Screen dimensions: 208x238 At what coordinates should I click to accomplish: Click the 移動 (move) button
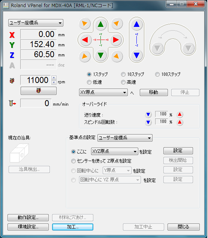[x=154, y=92]
